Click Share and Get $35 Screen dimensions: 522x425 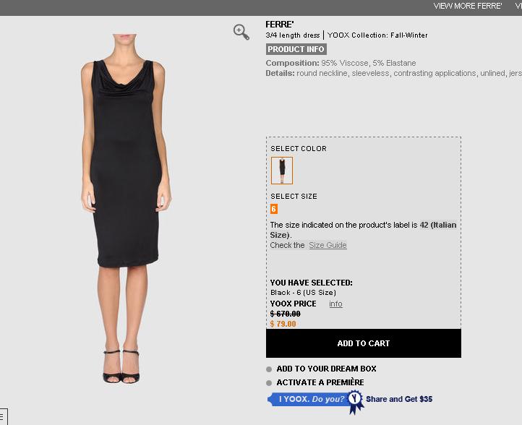click(x=399, y=399)
